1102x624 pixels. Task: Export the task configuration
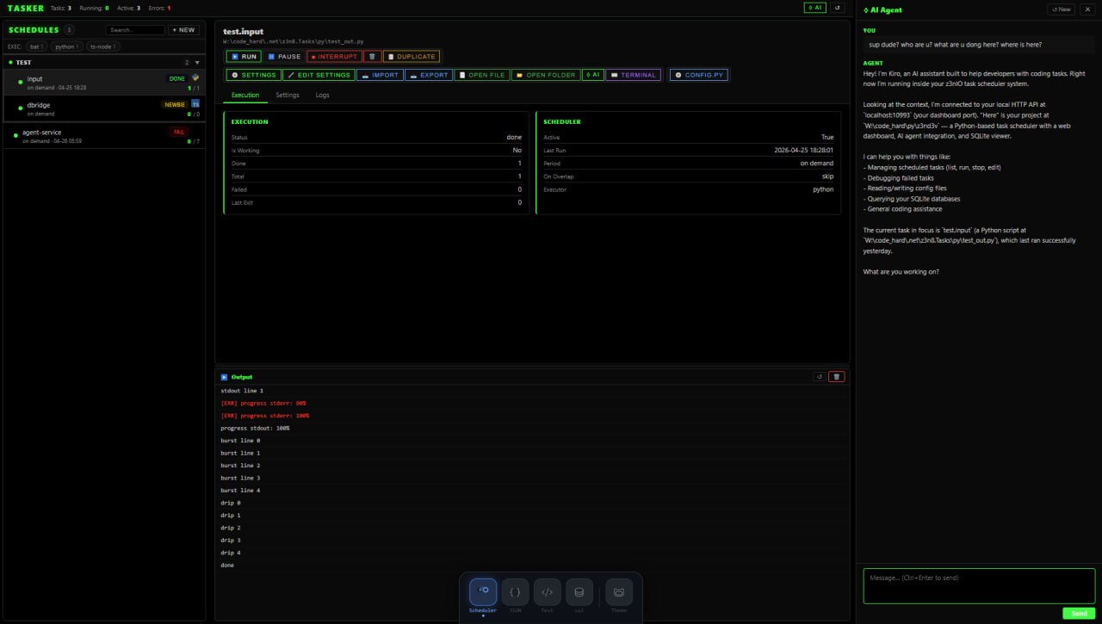click(429, 75)
